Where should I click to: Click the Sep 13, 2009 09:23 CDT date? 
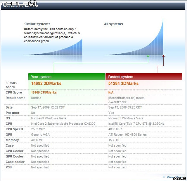tap(125, 107)
